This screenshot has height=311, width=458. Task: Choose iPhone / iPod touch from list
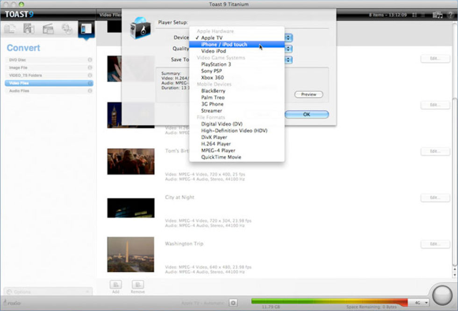(x=224, y=44)
